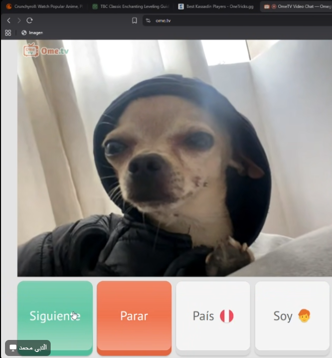Click the Siguiente button
Screen dimensions: 332x358
[x=55, y=318]
